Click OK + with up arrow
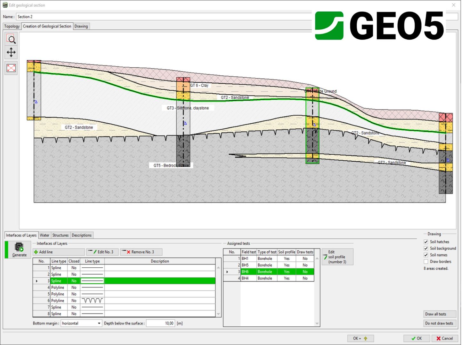This screenshot has width=462, height=345. [360, 338]
